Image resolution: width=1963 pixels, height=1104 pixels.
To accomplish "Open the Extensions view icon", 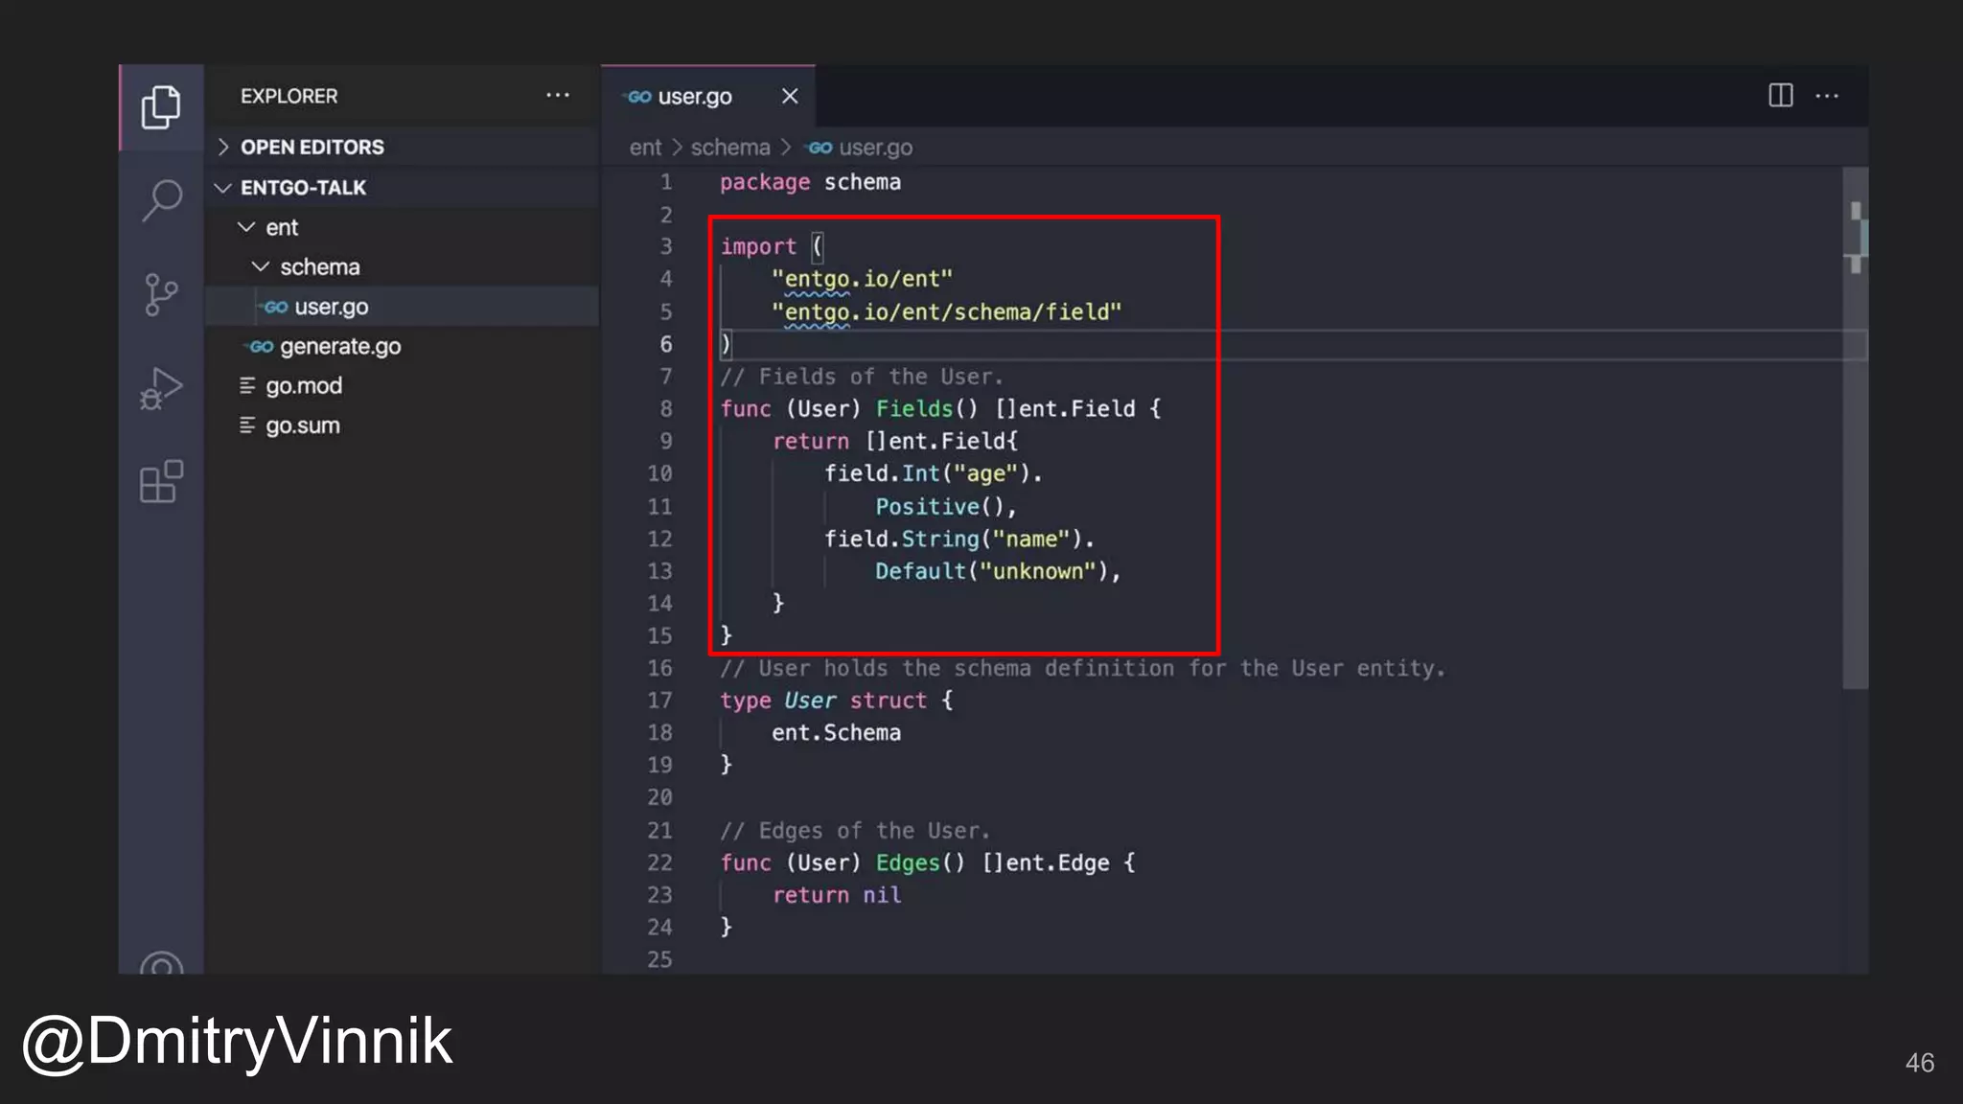I will point(161,481).
